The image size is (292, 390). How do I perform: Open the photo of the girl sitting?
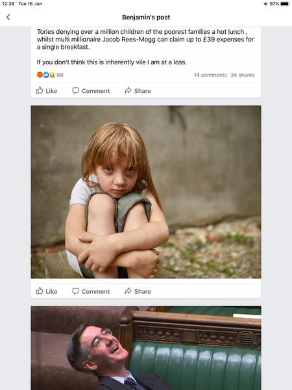[x=146, y=192]
